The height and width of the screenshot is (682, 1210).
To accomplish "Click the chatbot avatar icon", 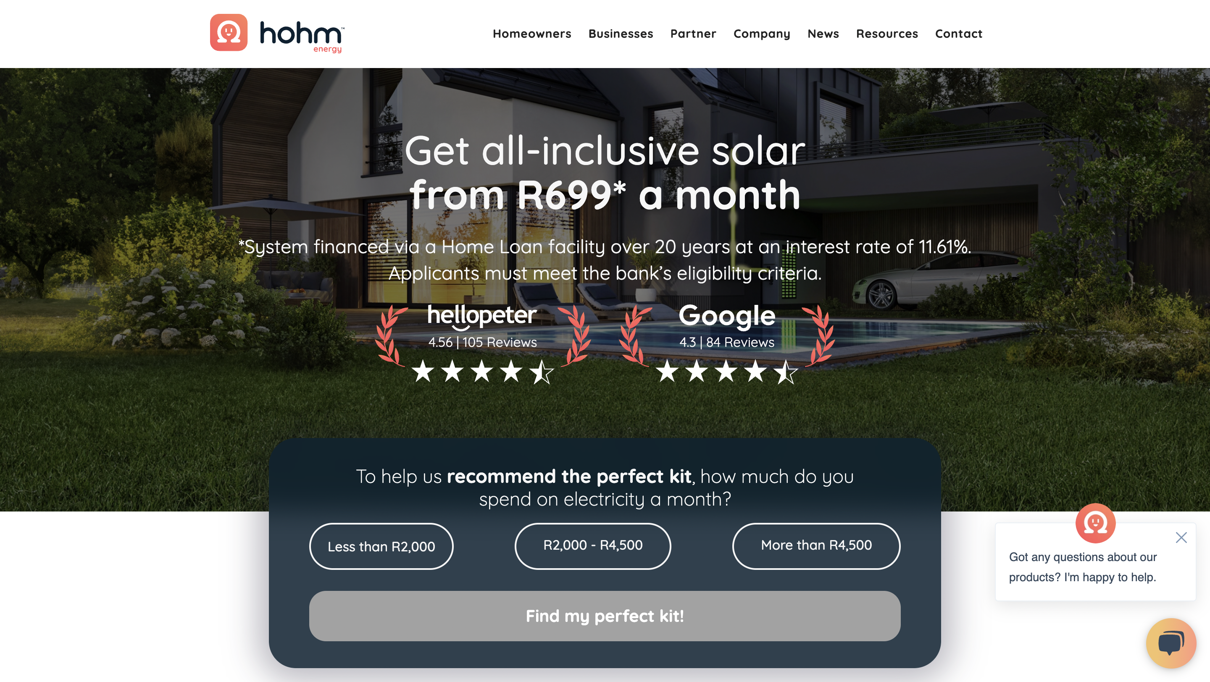I will coord(1095,522).
